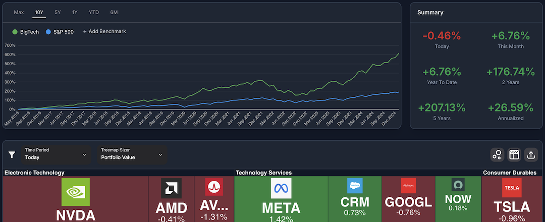Image resolution: width=545 pixels, height=222 pixels.
Task: Click the + Add Benchmark button
Action: pyautogui.click(x=104, y=31)
